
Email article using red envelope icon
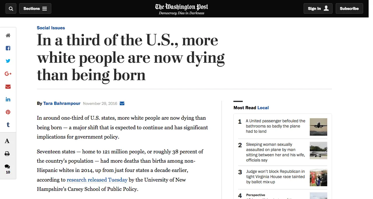tap(8, 87)
